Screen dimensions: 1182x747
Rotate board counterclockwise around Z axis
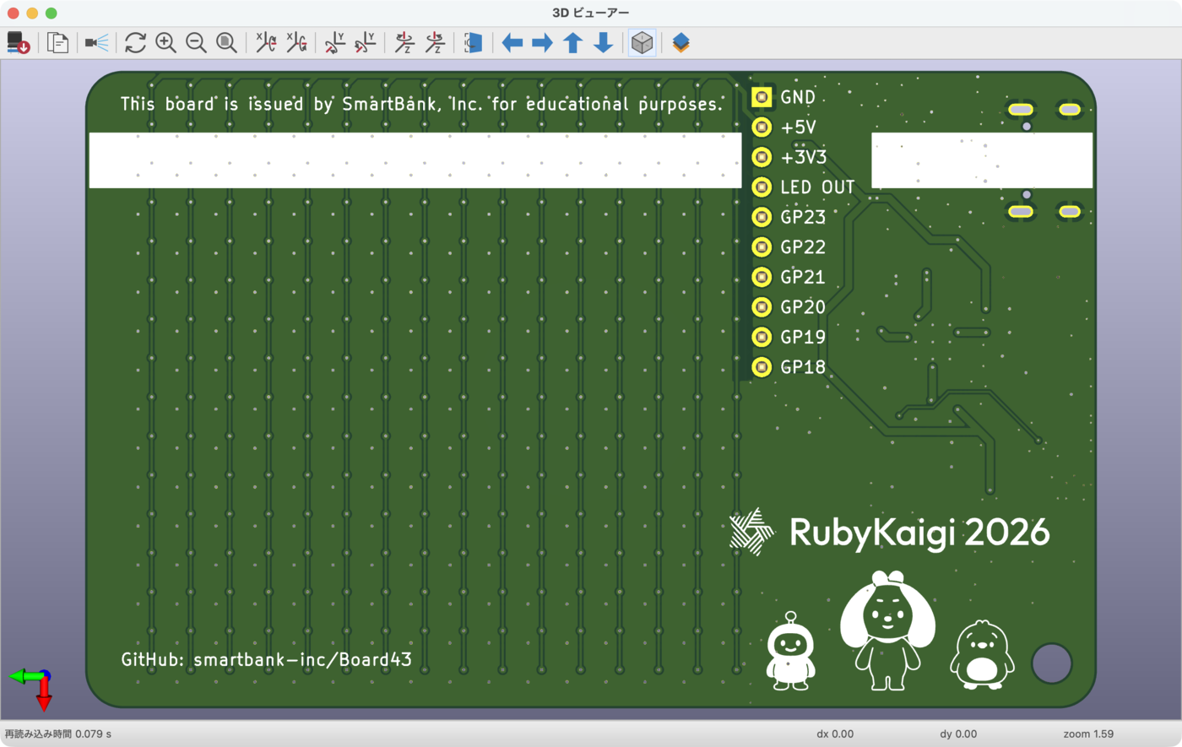(x=435, y=42)
